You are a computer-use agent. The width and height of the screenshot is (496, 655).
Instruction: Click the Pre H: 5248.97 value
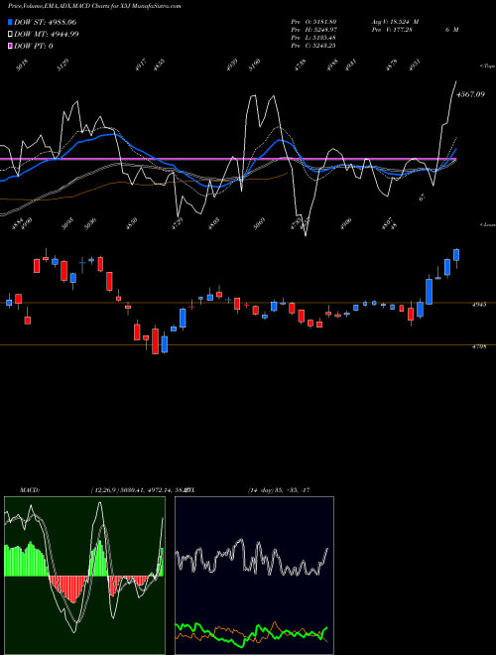(x=313, y=30)
